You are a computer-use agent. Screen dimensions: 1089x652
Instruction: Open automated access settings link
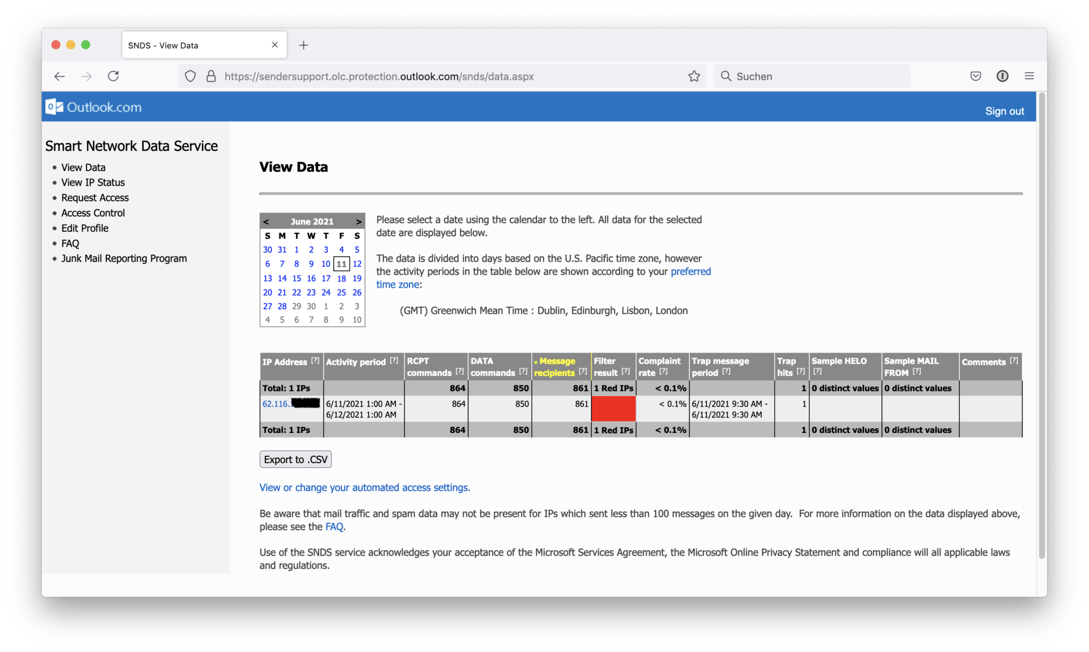pyautogui.click(x=365, y=488)
